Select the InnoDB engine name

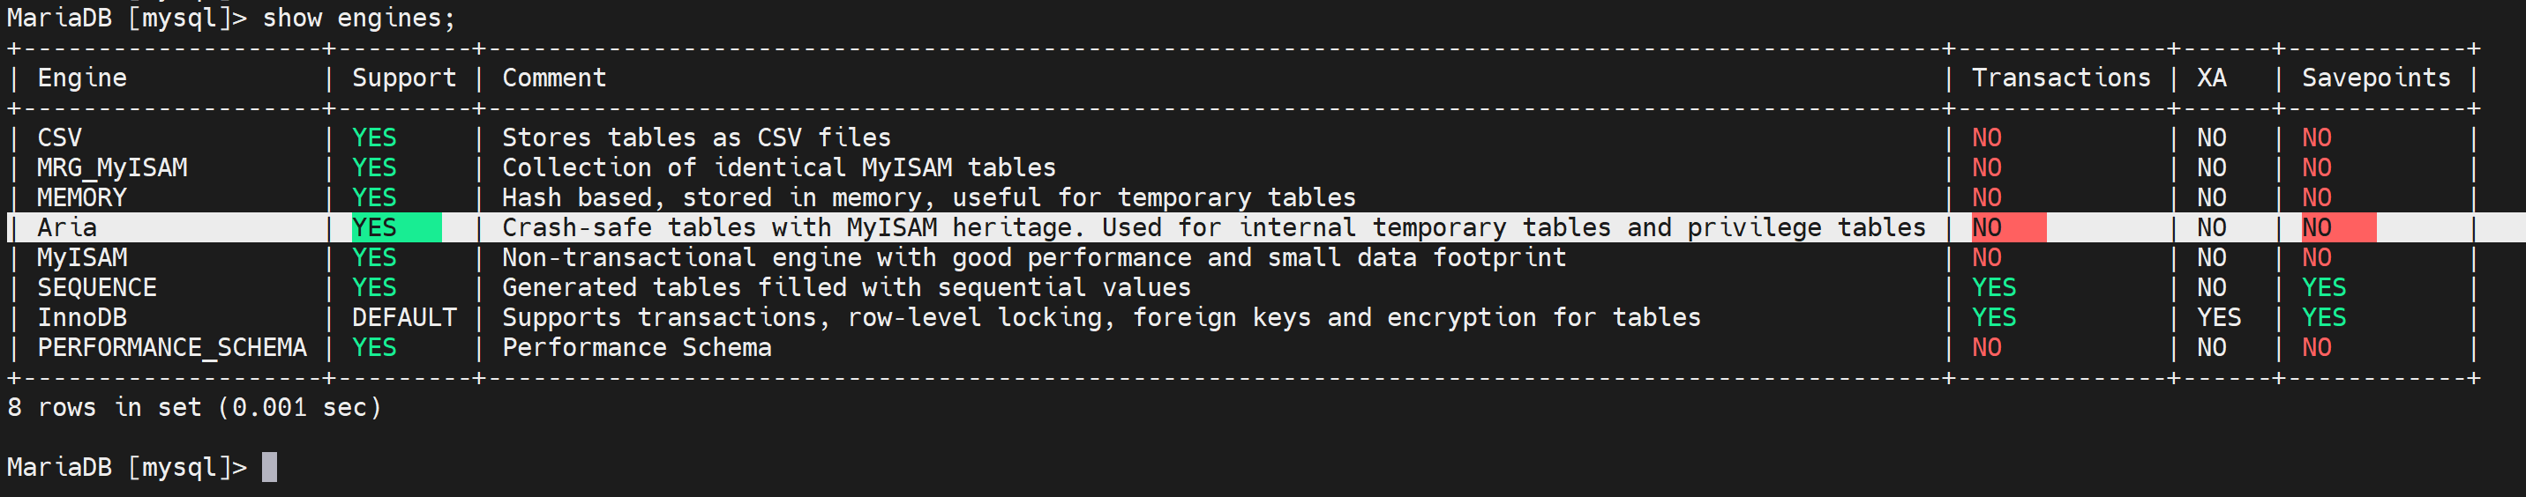[x=82, y=317]
